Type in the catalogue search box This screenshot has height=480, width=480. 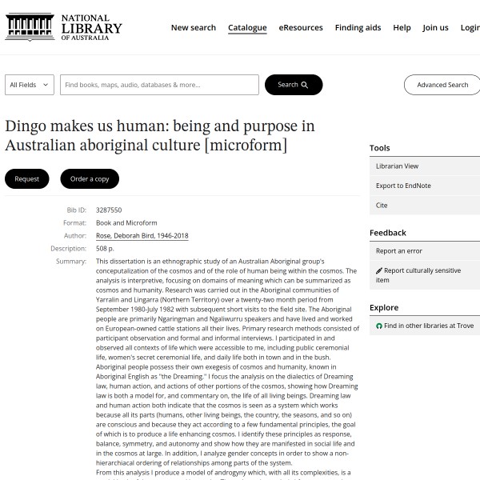159,85
